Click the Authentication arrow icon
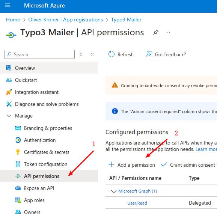The height and width of the screenshot is (214, 217). coord(18,140)
